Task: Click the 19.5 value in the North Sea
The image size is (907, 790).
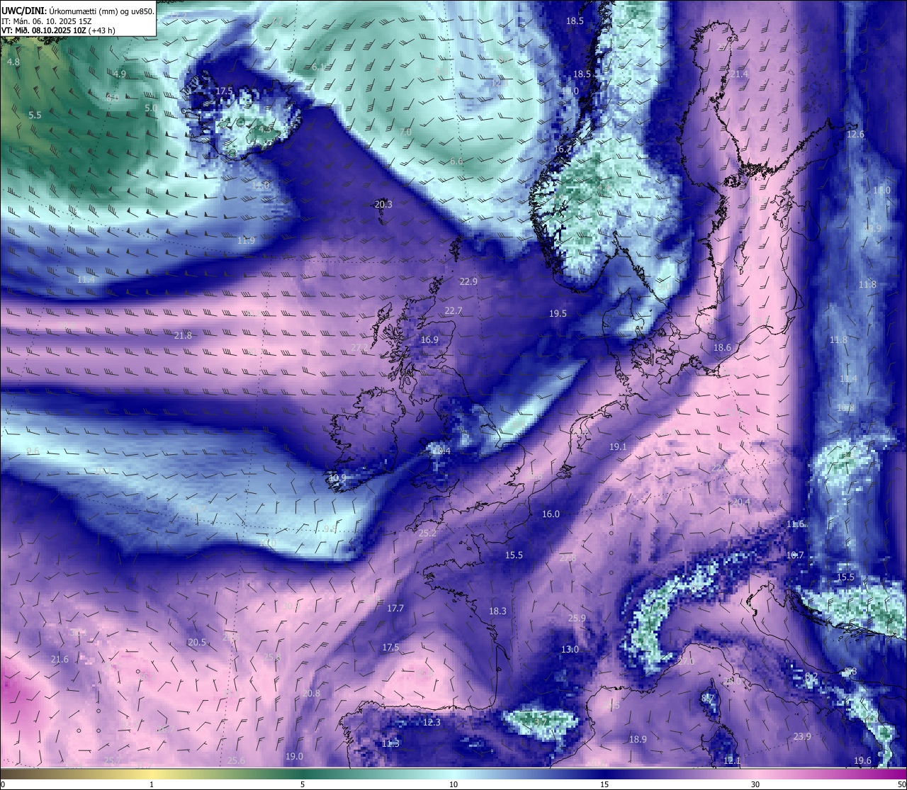Action: coord(558,313)
